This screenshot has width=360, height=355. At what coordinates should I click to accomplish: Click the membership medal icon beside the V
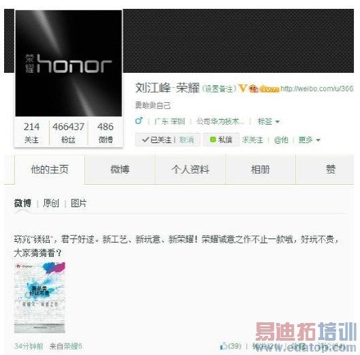pyautogui.click(x=254, y=89)
